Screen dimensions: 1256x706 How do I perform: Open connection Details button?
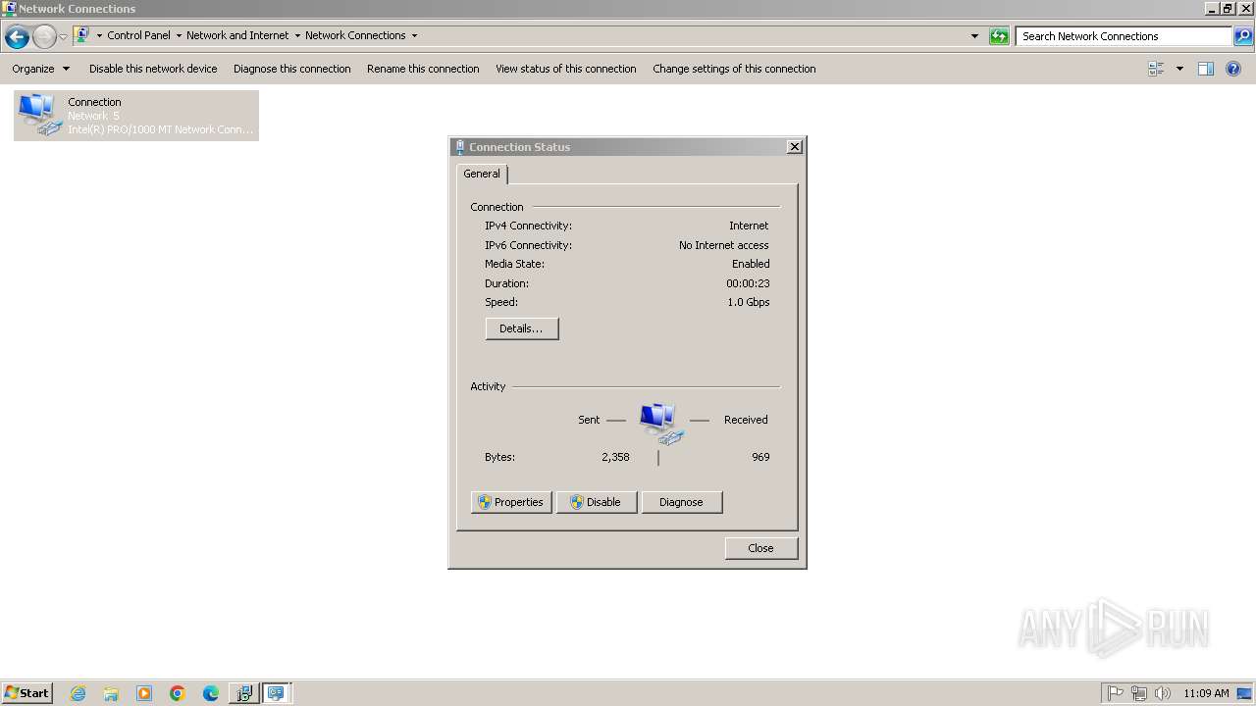522,328
